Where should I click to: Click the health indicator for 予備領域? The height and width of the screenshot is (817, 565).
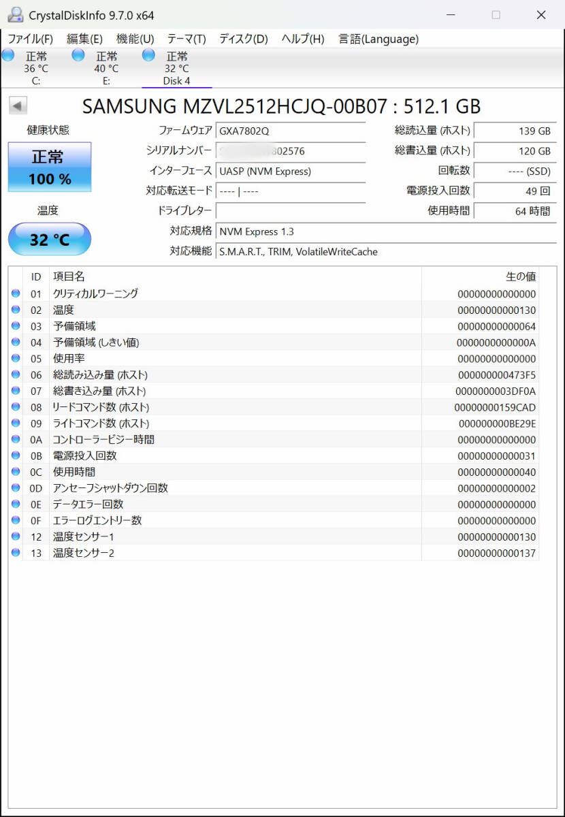click(15, 326)
